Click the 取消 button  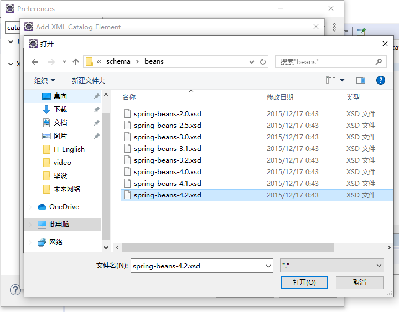360,283
